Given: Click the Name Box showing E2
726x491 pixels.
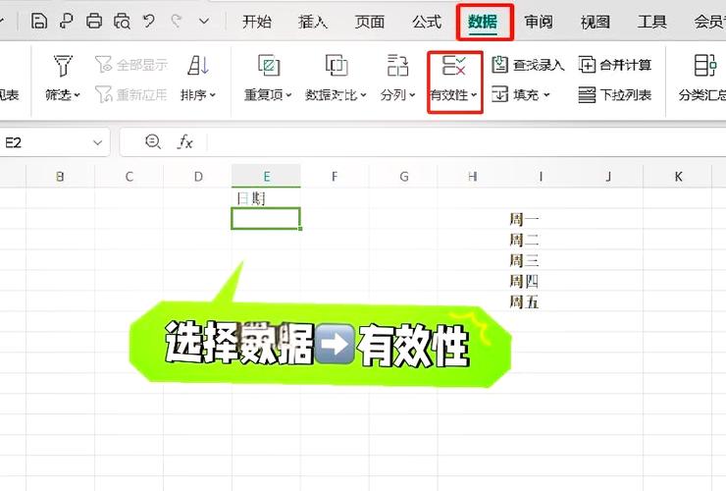Looking at the screenshot, I should (46, 142).
